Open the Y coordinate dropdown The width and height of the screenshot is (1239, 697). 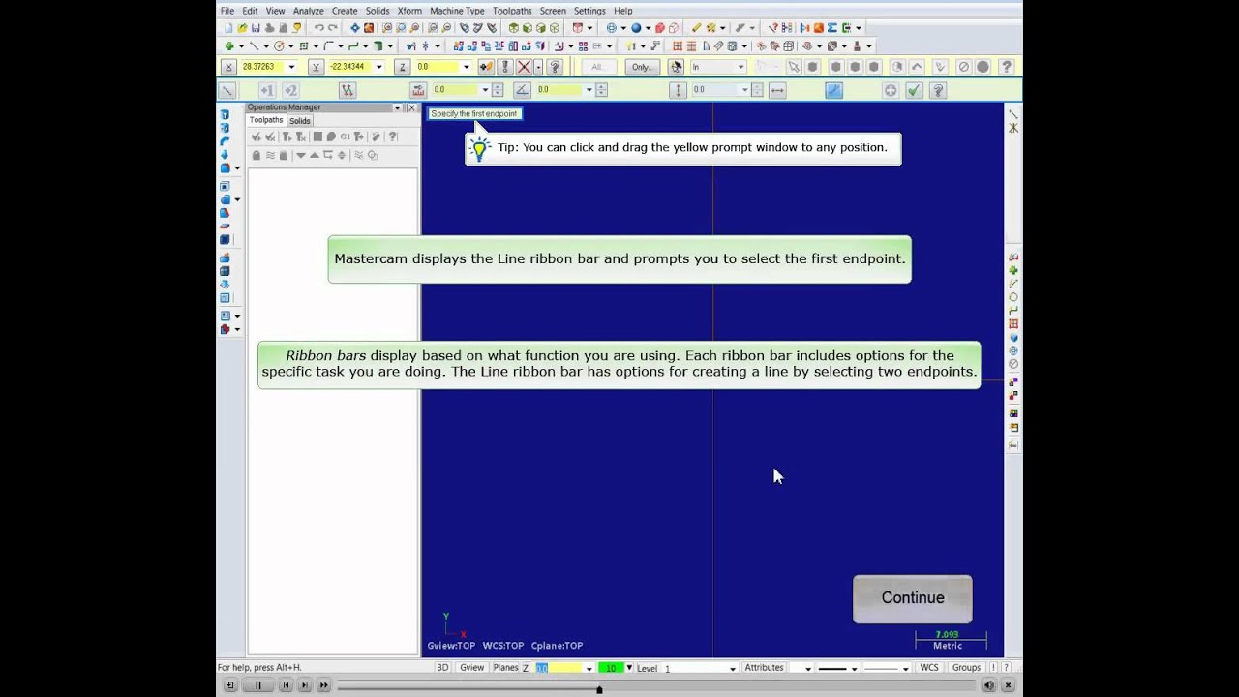coord(378,67)
